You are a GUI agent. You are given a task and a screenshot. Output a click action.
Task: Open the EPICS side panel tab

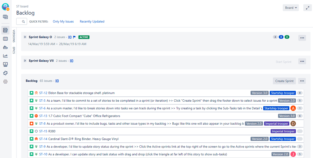coord(14,50)
